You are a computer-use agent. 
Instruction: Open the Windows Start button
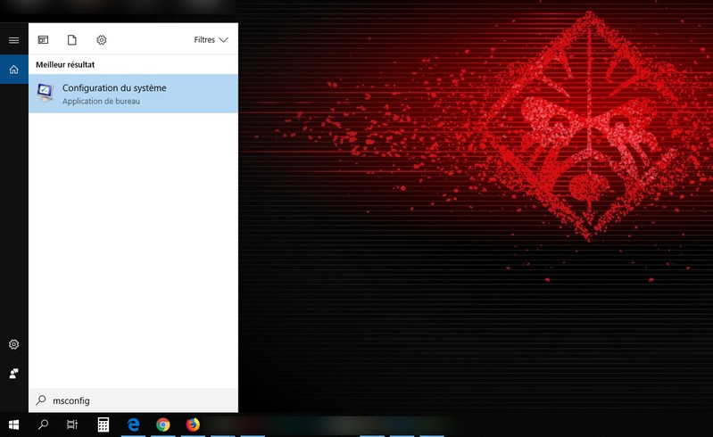13,425
